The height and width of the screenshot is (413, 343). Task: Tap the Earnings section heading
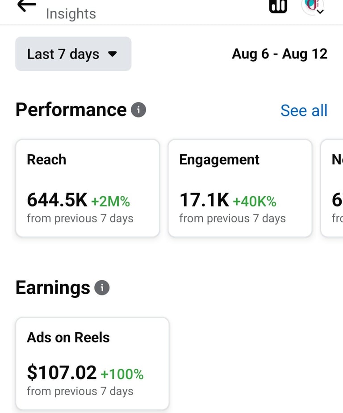(x=53, y=288)
